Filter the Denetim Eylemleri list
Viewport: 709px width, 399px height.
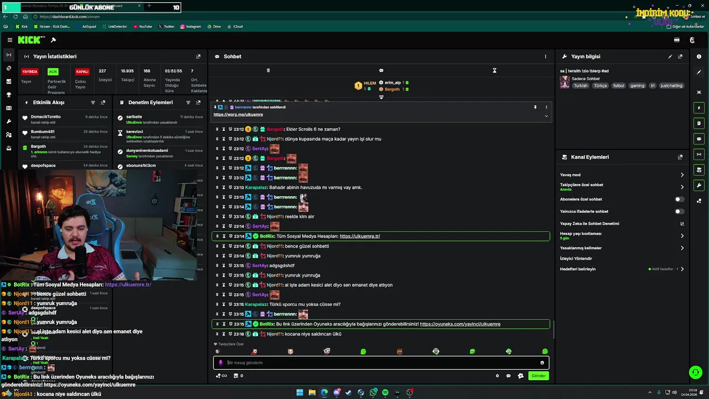188,103
